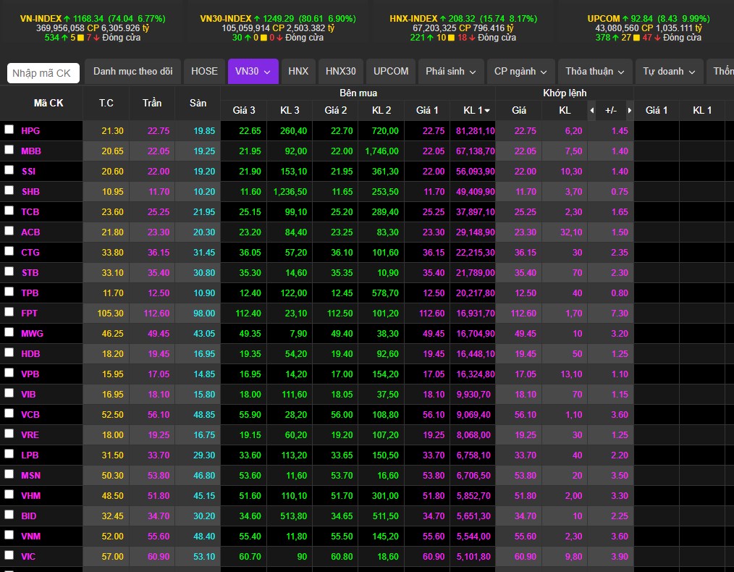Open the UPCOM tab
734x572 pixels.
click(391, 71)
